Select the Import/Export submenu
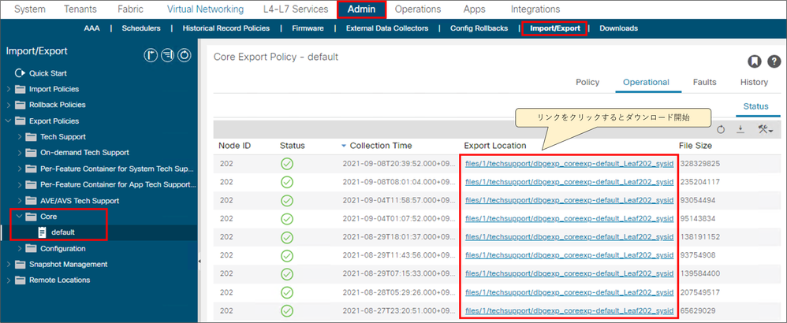787x323 pixels. tap(555, 28)
